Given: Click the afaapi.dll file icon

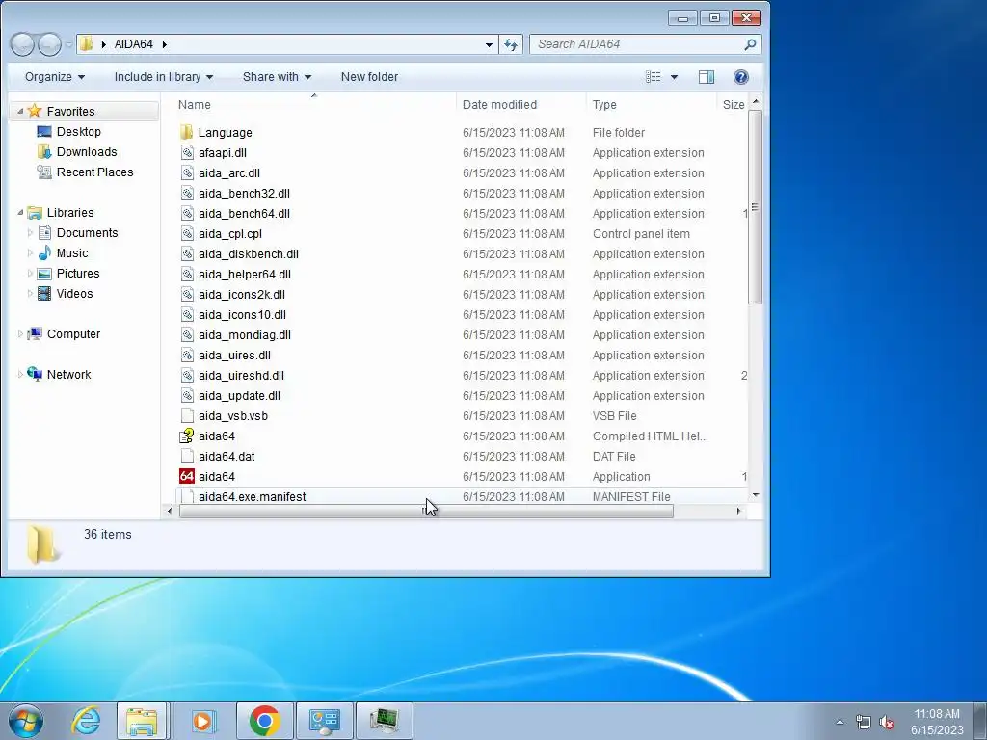Looking at the screenshot, I should click(x=186, y=153).
